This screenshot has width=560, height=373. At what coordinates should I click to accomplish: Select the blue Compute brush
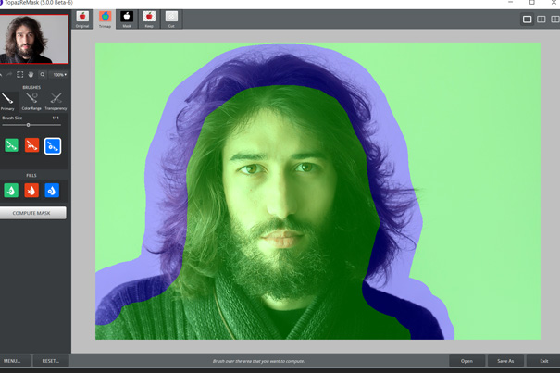pyautogui.click(x=53, y=146)
